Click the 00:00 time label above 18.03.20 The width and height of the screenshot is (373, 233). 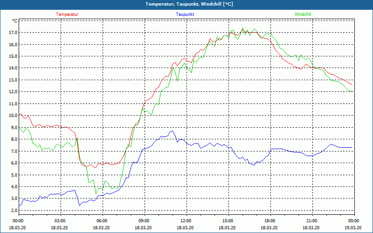19,221
